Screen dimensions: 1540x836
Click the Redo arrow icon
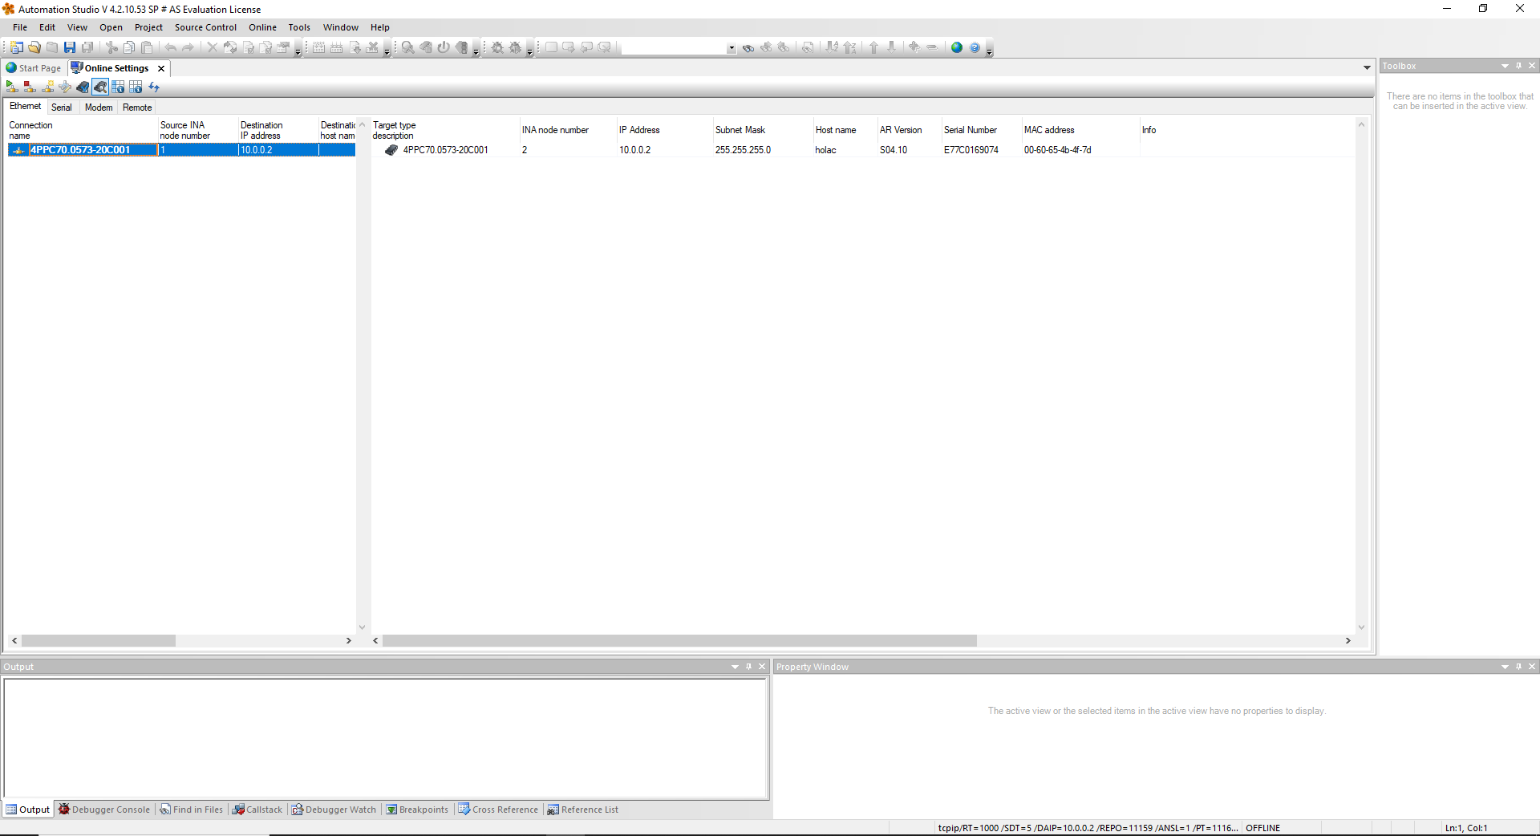(x=188, y=47)
